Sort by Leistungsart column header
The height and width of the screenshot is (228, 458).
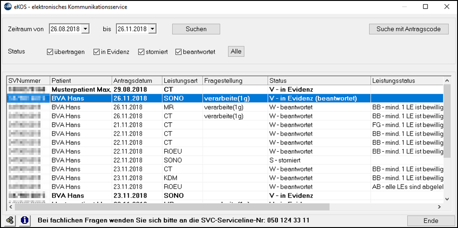pos(182,80)
